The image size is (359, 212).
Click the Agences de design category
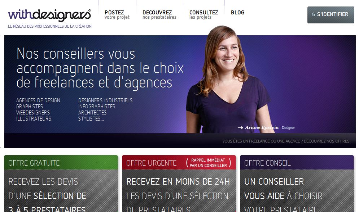38,100
